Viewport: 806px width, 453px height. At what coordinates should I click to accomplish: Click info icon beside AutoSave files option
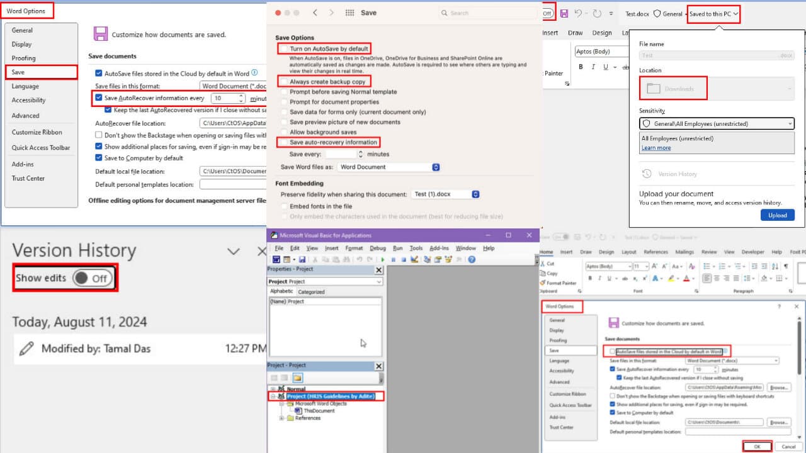point(255,74)
